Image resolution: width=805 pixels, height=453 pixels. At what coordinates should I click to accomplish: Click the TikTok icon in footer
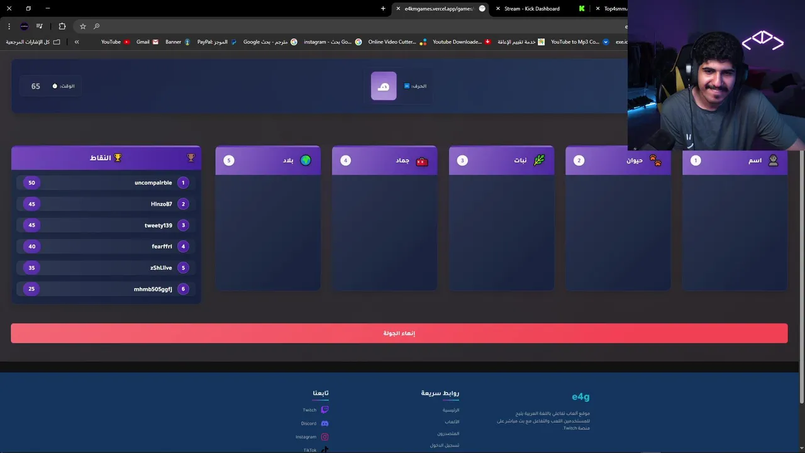[x=325, y=450]
